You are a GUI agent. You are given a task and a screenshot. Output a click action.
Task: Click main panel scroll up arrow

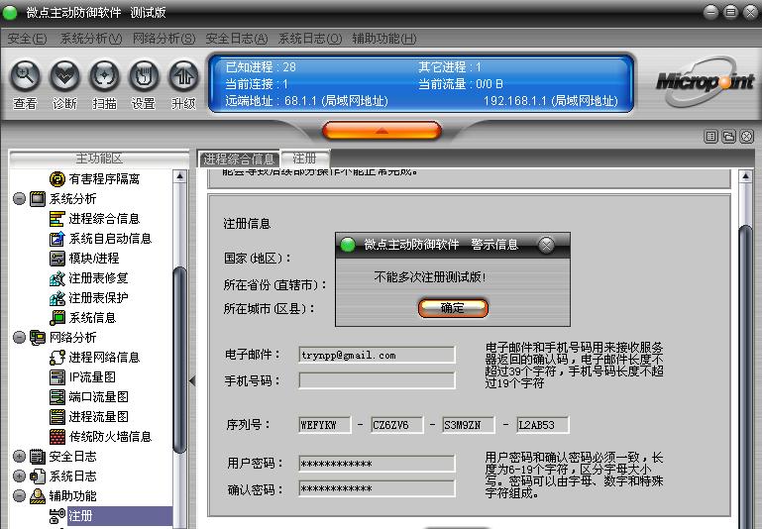pyautogui.click(x=745, y=176)
